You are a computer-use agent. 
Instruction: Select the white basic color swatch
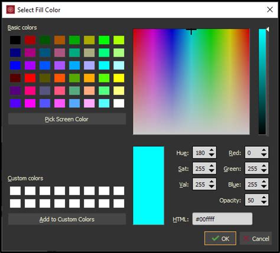119,103
